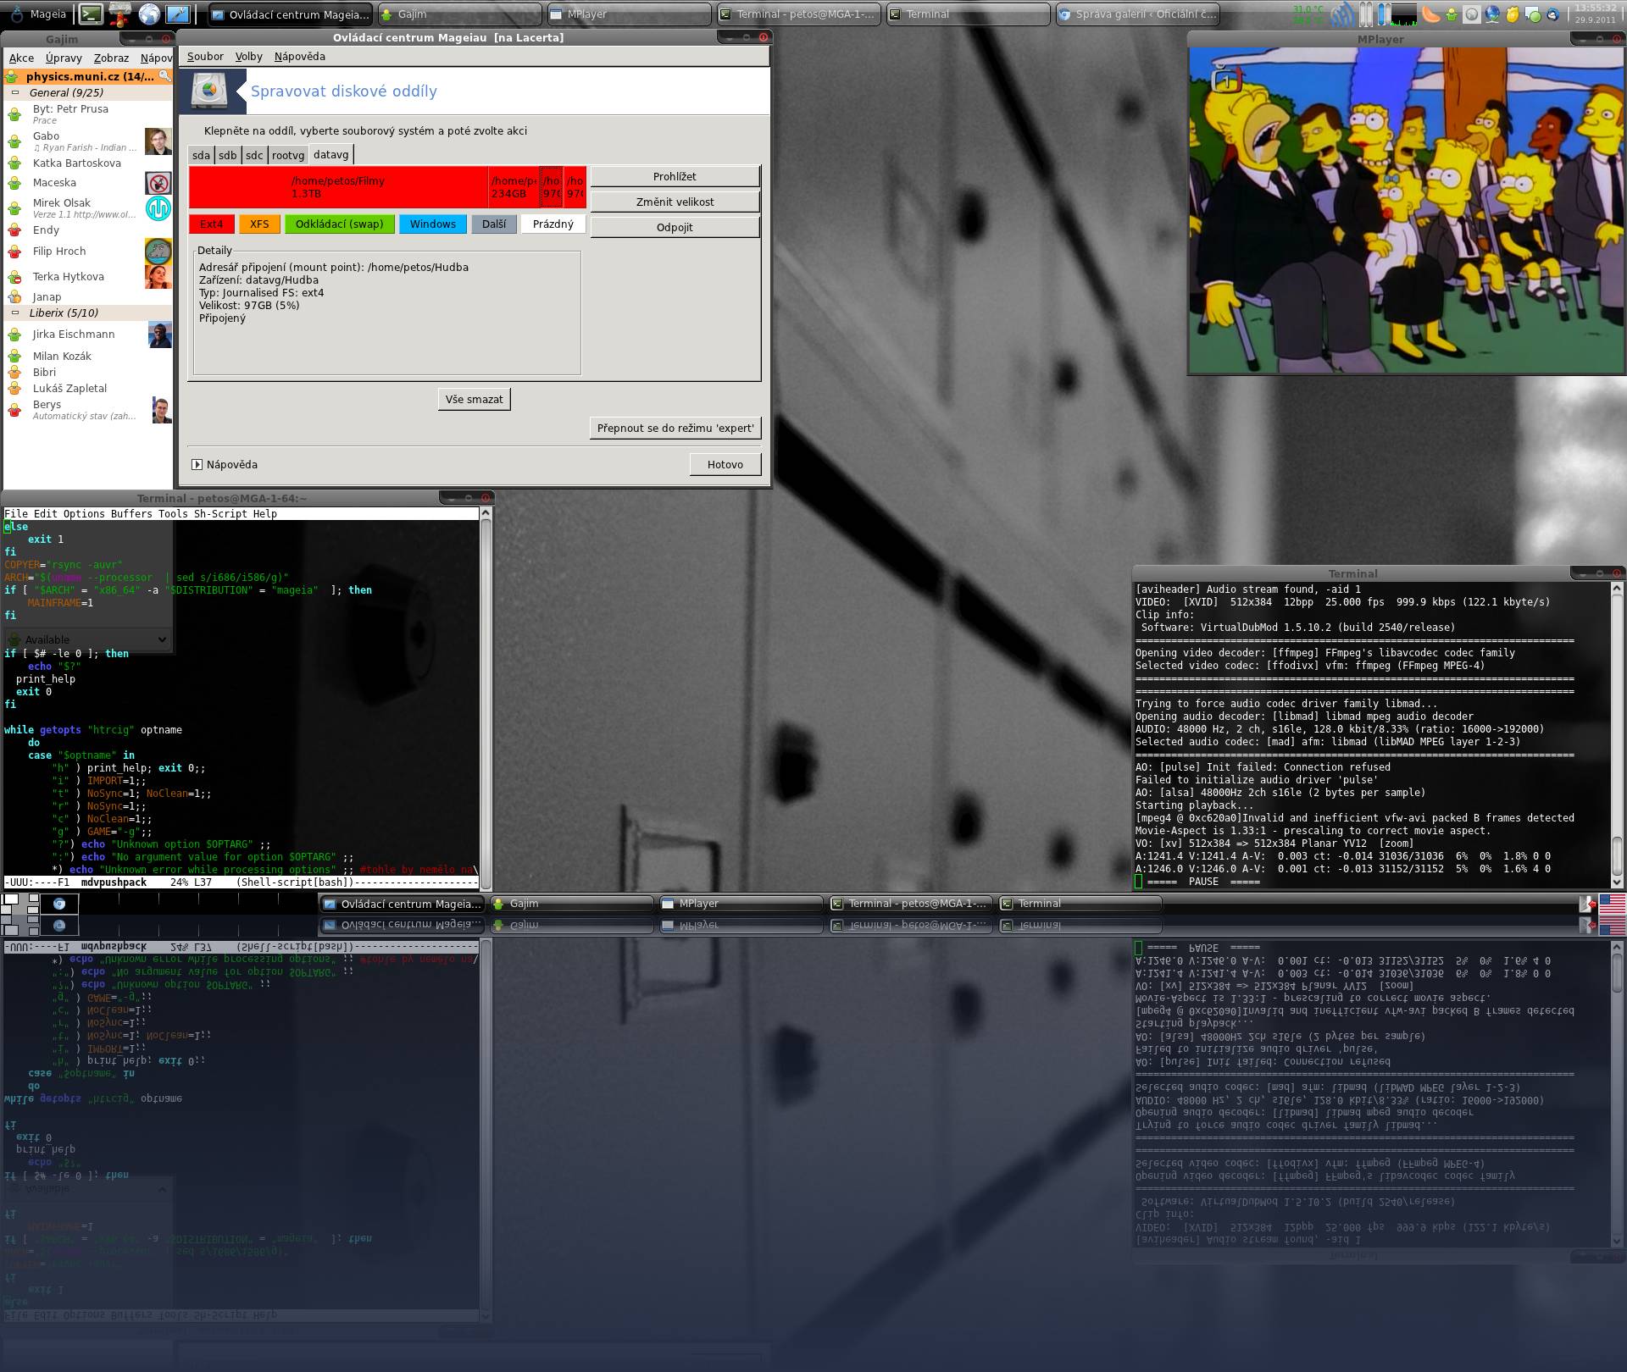Viewport: 1627px width, 1372px height.
Task: Open Akce menu in Gajim
Action: pos(21,58)
